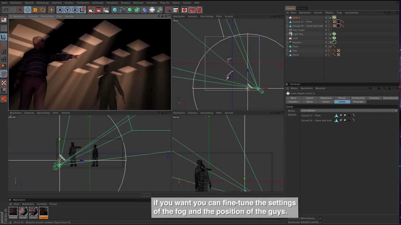Open the MoGraph menu
The width and height of the screenshot is (401, 225).
(x=138, y=2)
